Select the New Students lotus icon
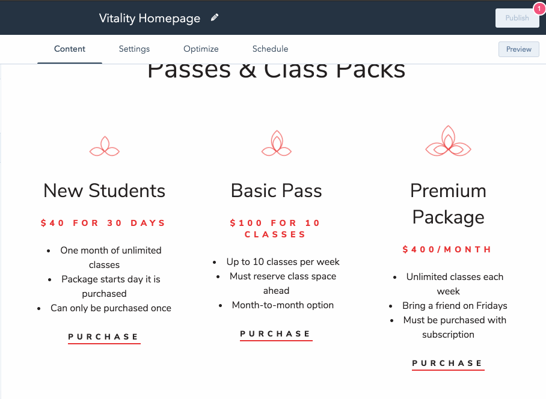This screenshot has height=399, width=546. [105, 146]
